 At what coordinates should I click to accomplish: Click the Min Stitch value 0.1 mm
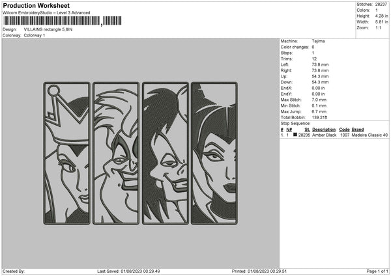319,106
